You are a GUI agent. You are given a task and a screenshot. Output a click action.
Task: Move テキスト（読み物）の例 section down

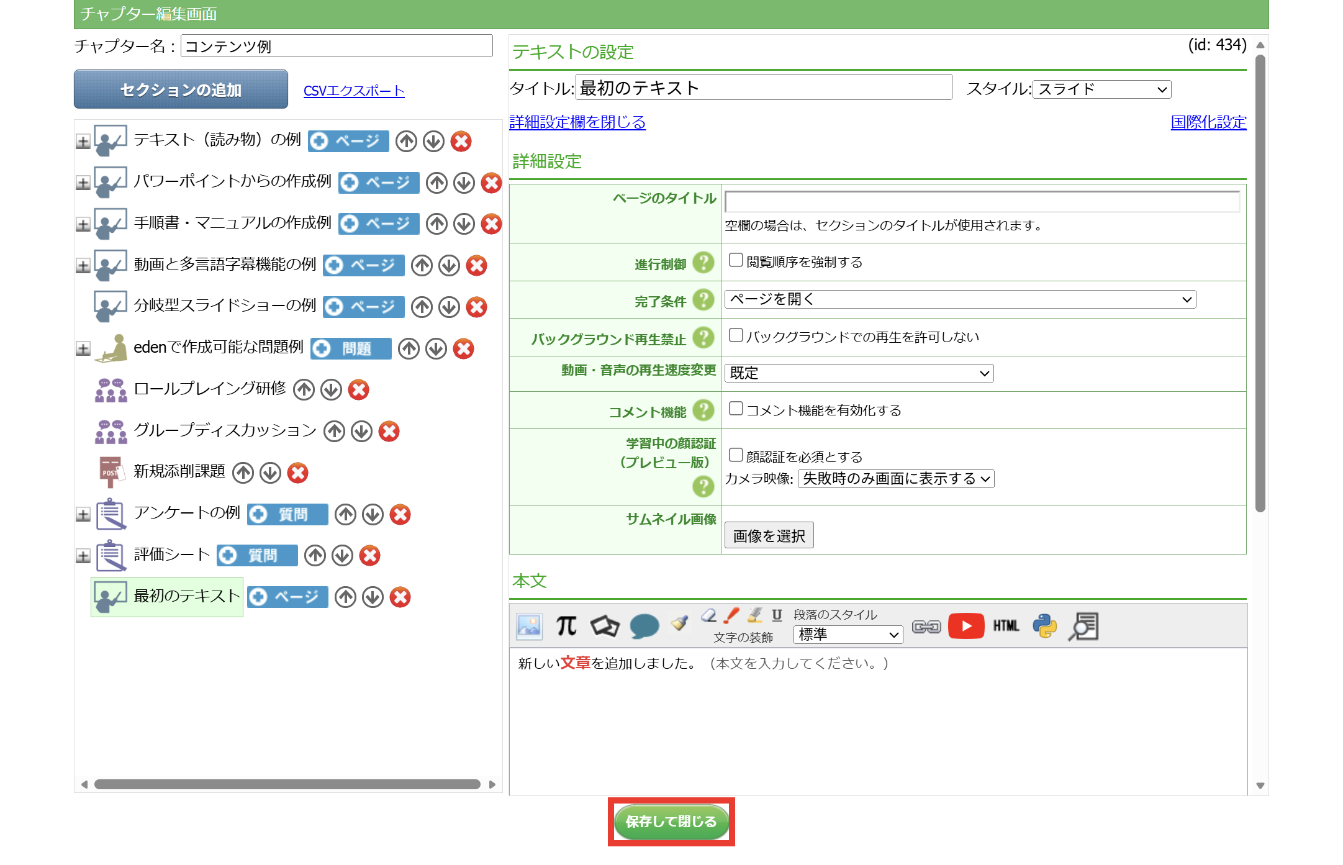(x=433, y=142)
